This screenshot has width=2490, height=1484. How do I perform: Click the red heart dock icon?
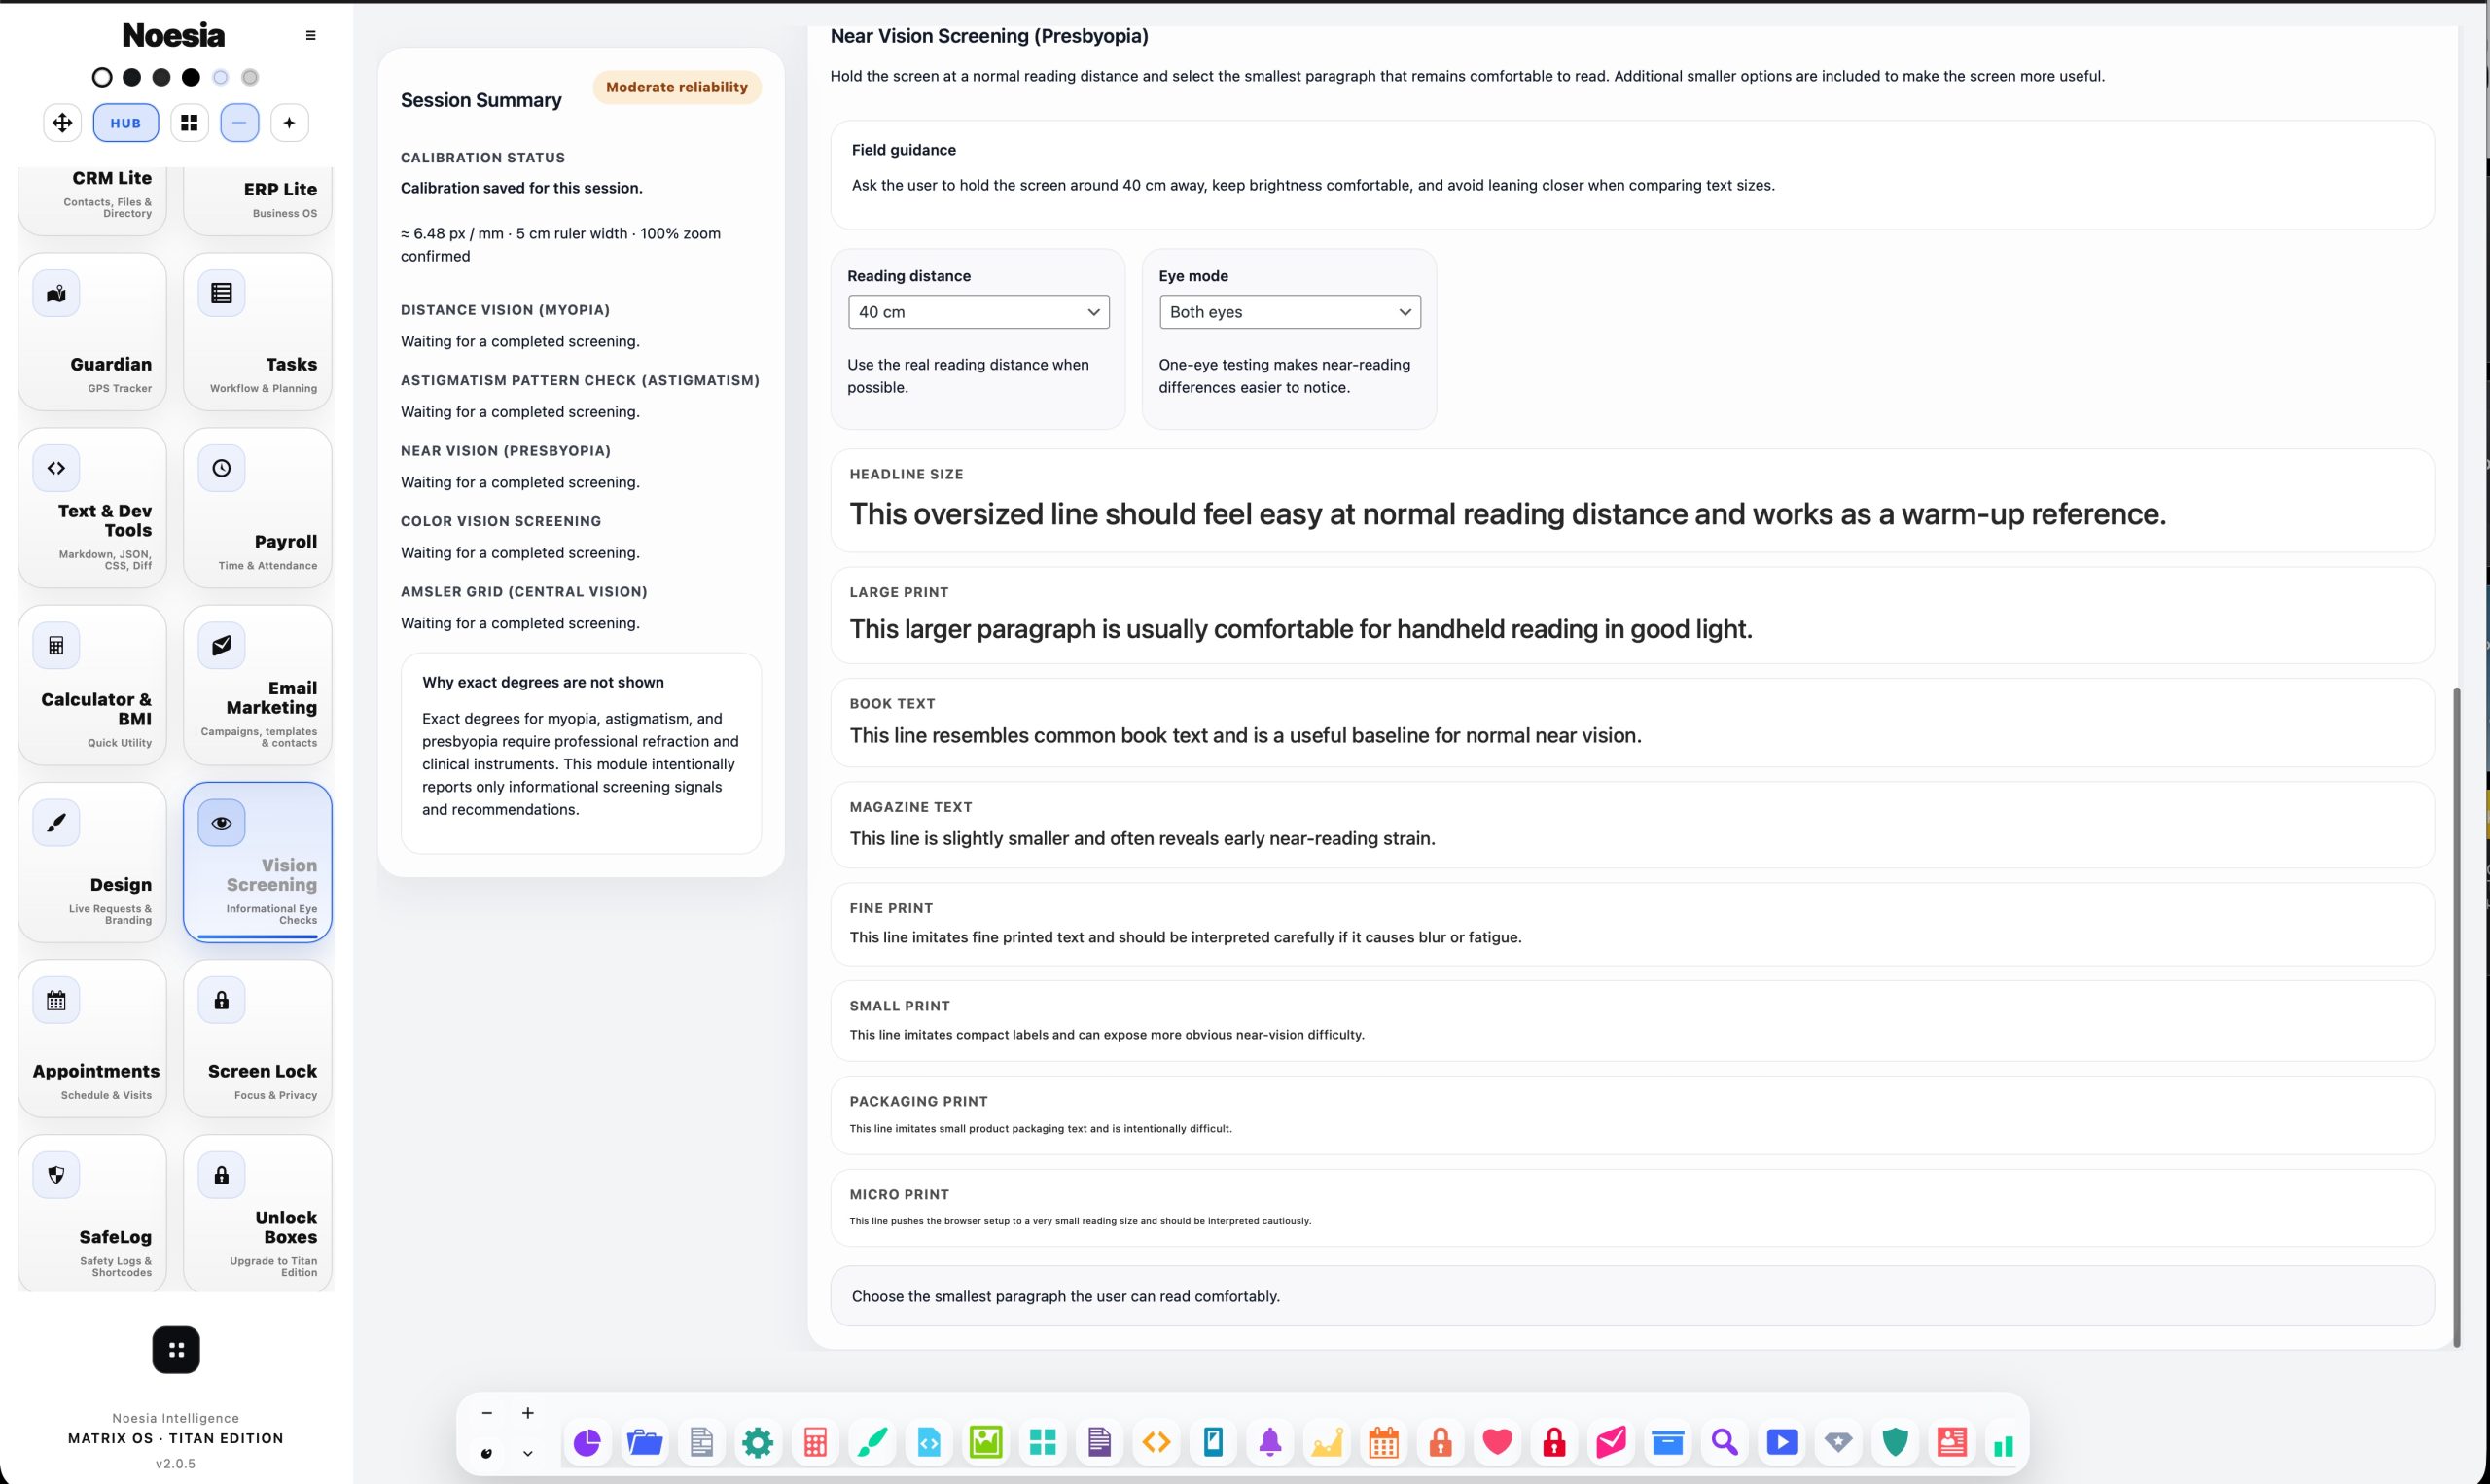click(1497, 1442)
